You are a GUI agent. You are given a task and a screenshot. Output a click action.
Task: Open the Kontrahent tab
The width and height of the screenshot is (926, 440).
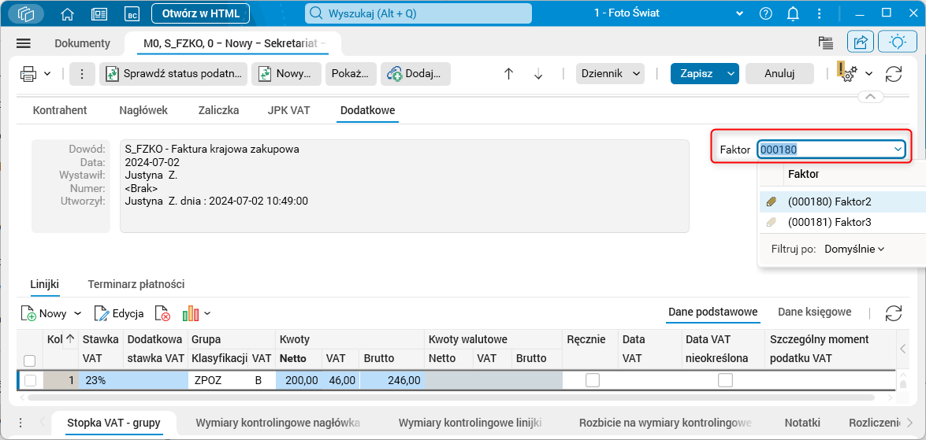click(60, 110)
